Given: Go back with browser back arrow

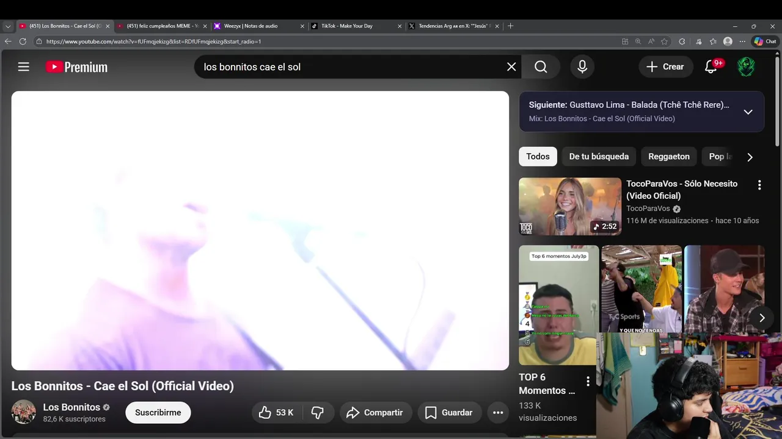Looking at the screenshot, I should tap(8, 41).
